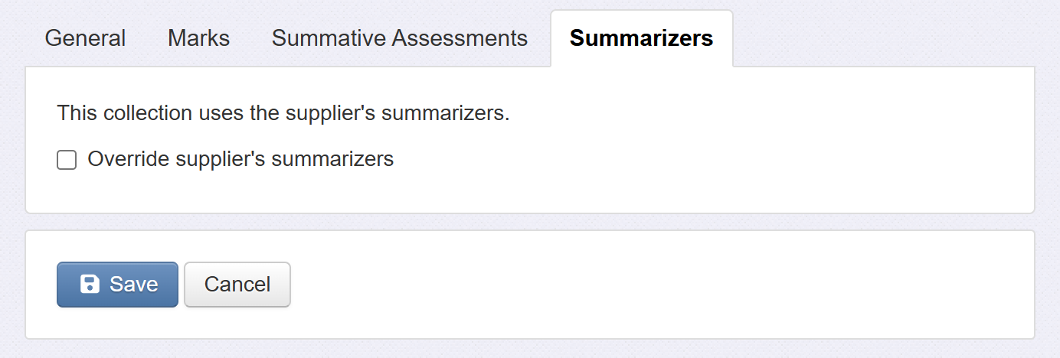Click the active Summarizers tab header

click(641, 38)
